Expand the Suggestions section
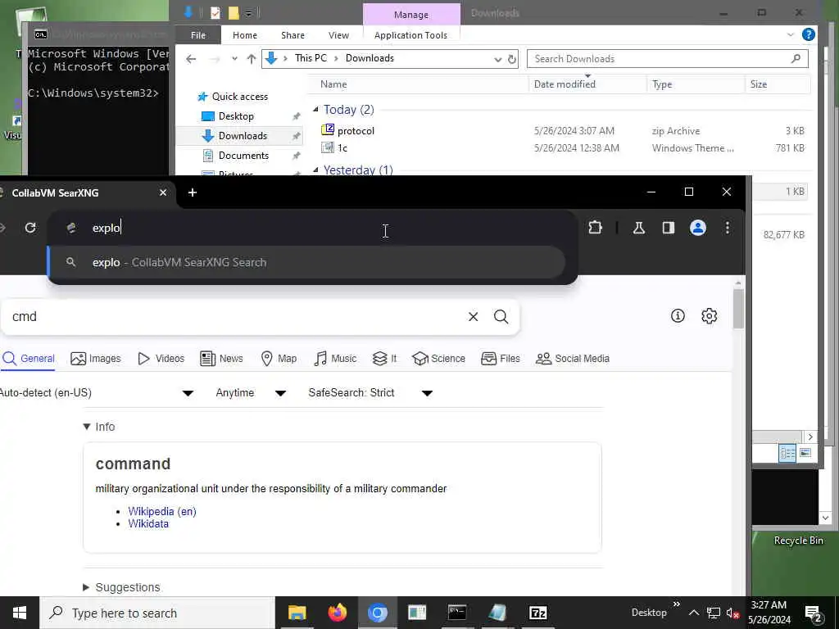Screen dimensions: 839x629 (x=121, y=587)
